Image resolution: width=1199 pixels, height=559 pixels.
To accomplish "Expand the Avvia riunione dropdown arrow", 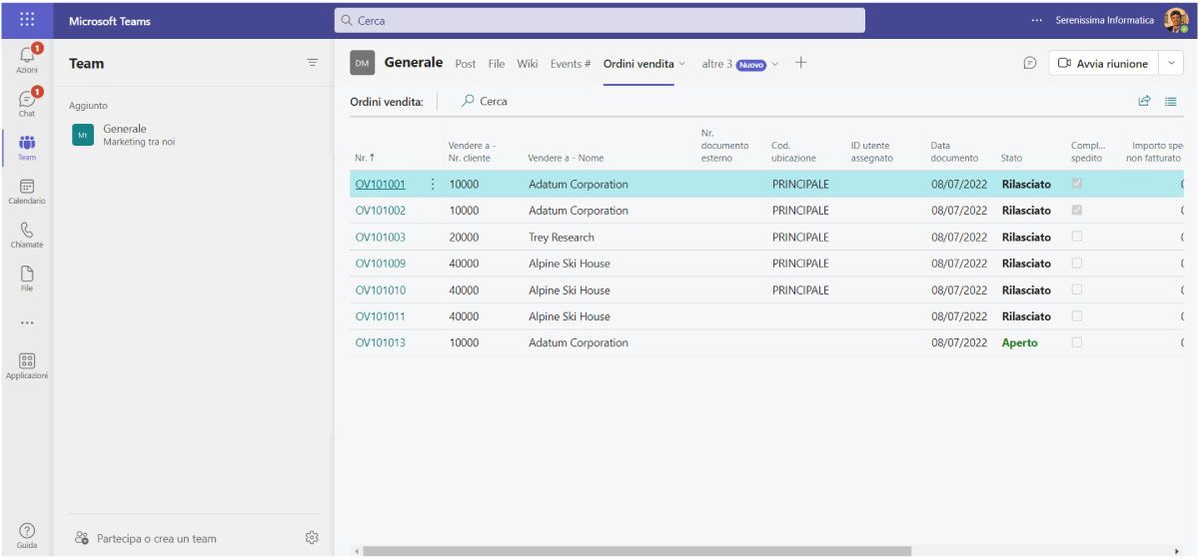I will point(1172,63).
